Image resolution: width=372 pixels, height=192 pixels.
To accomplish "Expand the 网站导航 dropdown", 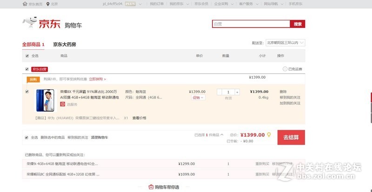I will (282, 4).
